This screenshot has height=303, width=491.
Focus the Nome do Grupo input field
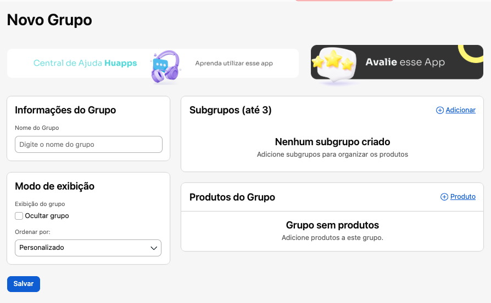click(88, 144)
